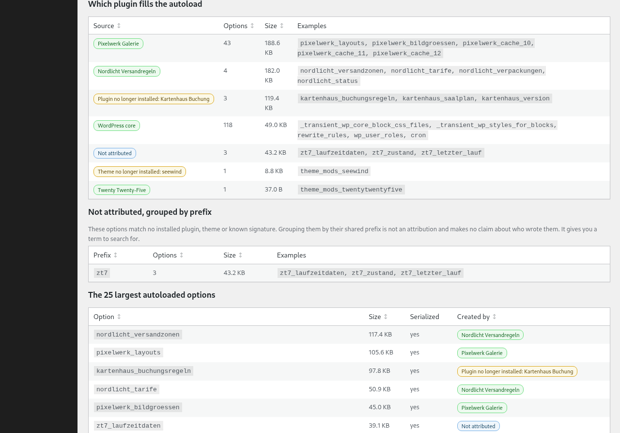Click 'Which plugin fills the autoload' heading
This screenshot has height=433, width=620.
[145, 4]
